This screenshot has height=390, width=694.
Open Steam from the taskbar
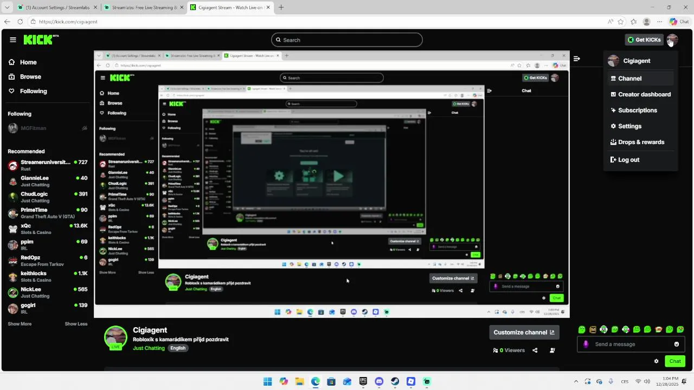click(395, 381)
